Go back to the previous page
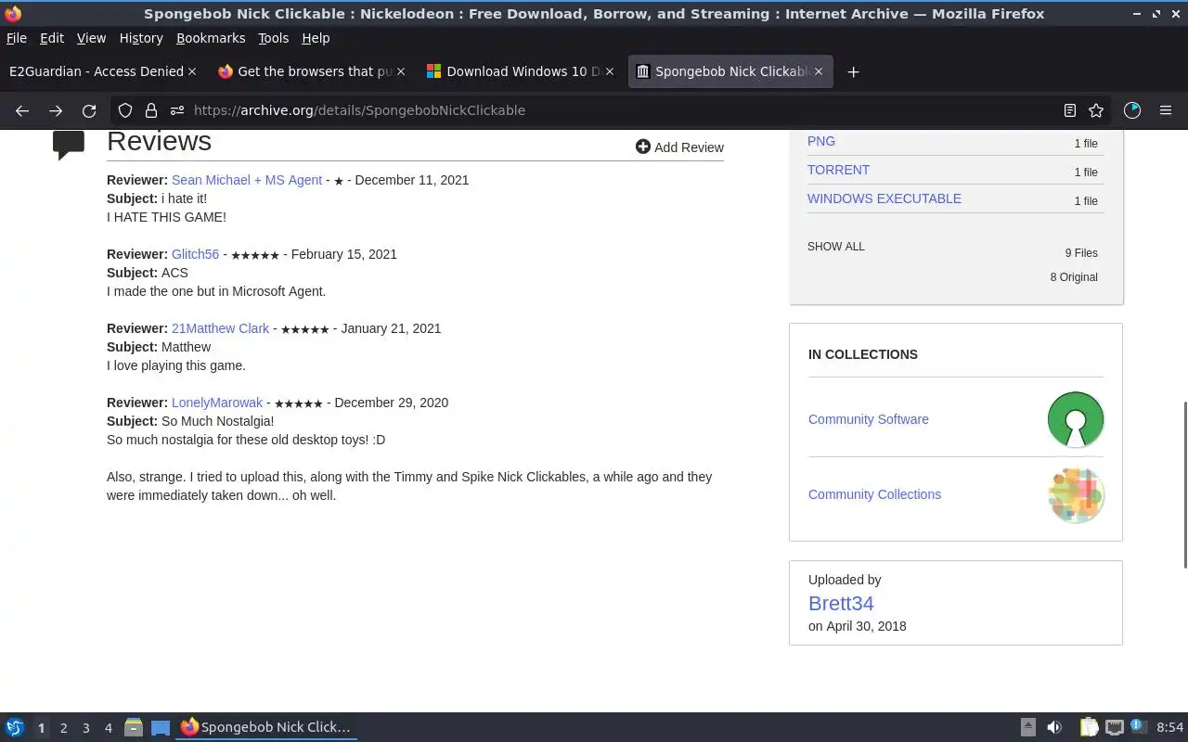 tap(22, 110)
